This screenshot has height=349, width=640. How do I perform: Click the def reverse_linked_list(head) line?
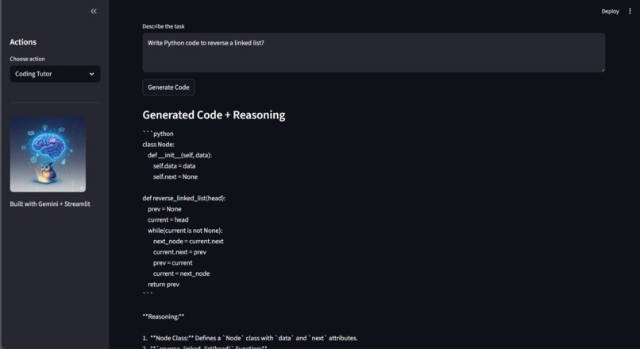click(x=184, y=198)
